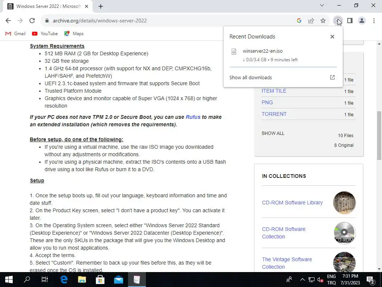Click Show all downloads
382x287 pixels.
251,78
